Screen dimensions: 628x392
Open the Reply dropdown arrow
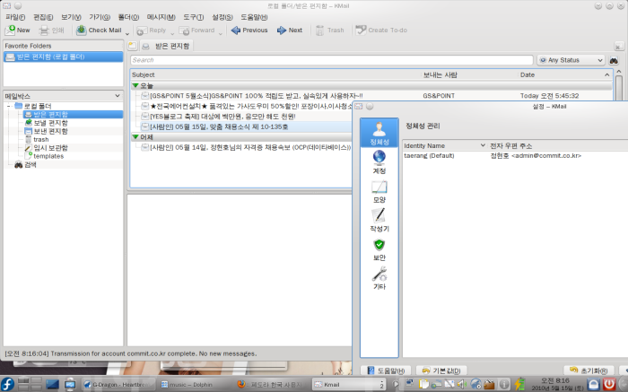[172, 33]
